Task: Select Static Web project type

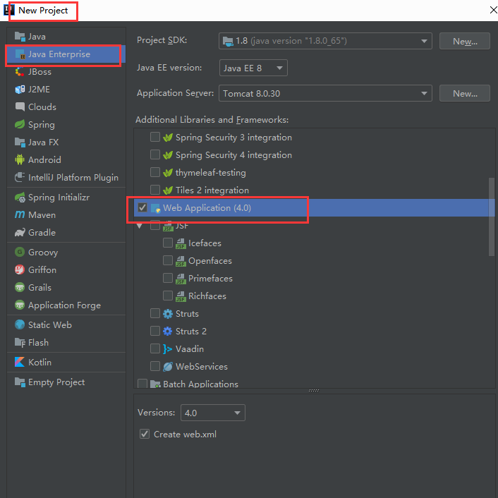Action: point(66,325)
